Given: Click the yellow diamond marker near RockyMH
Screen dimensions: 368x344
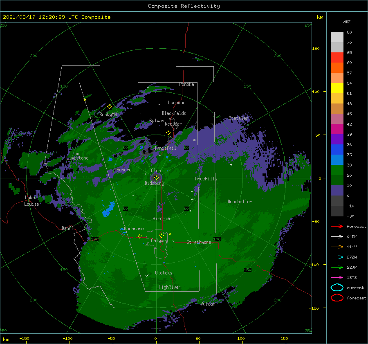Looking at the screenshot, I should (109, 107).
